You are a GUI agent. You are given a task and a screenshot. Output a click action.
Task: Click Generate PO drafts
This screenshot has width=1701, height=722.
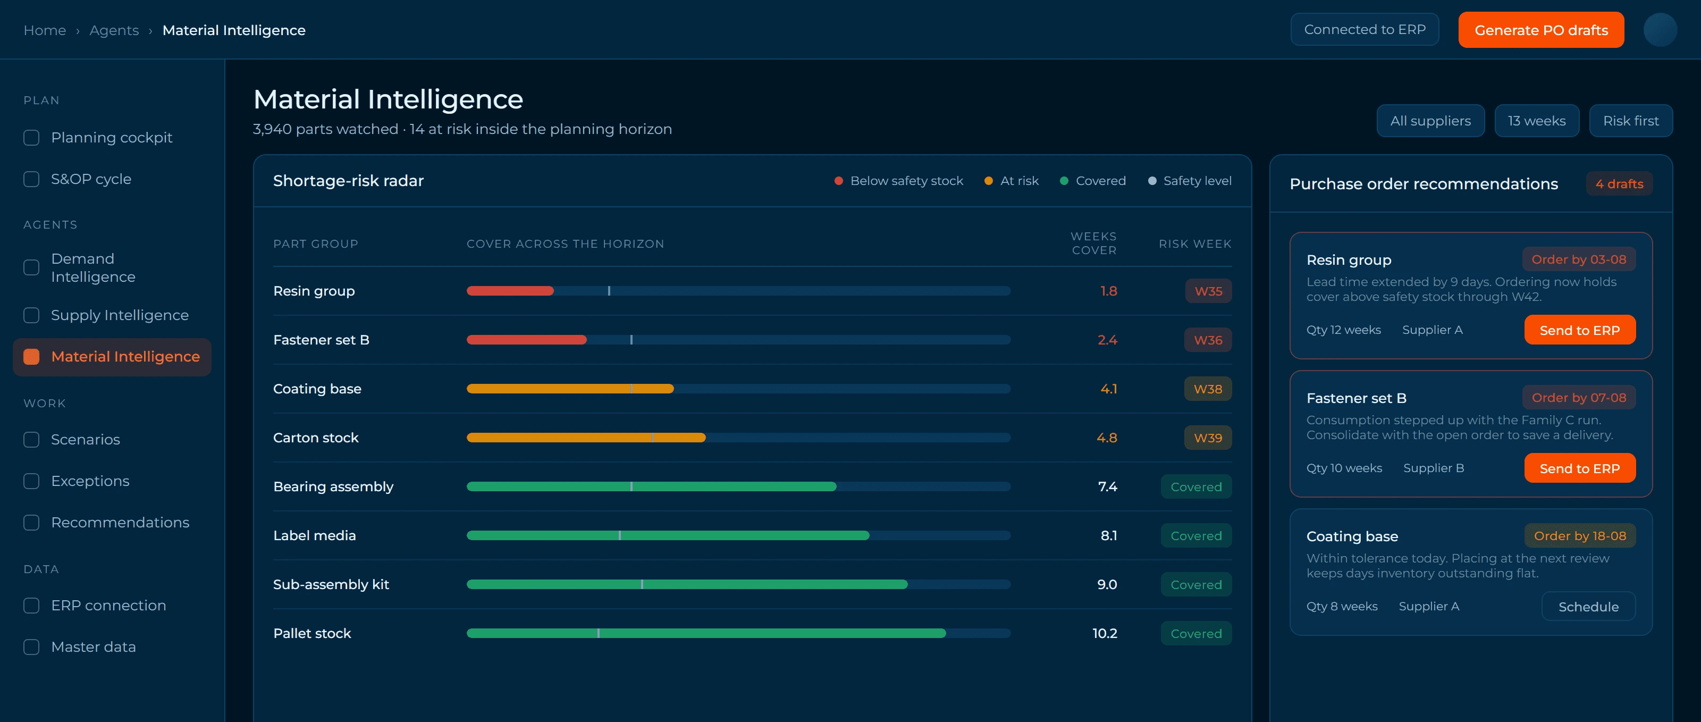point(1540,30)
